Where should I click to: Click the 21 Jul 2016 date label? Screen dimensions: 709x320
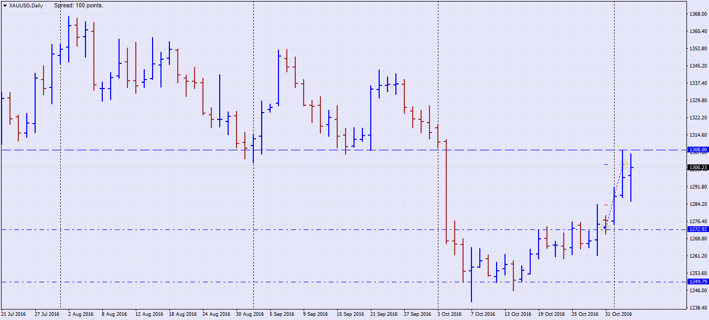coord(14,314)
